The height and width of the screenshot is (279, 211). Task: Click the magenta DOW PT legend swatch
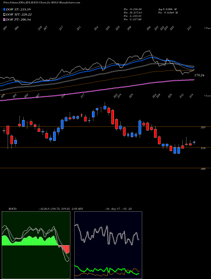pos(5,19)
